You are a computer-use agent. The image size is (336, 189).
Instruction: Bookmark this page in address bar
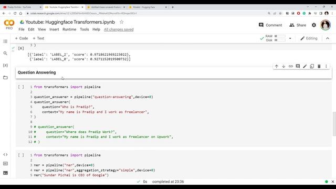[x=280, y=13]
